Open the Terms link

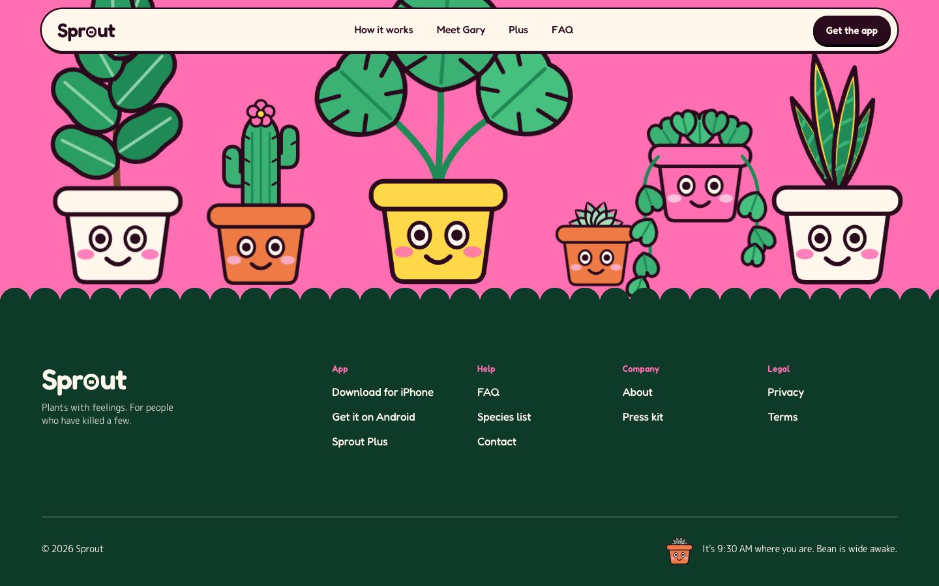pyautogui.click(x=782, y=417)
